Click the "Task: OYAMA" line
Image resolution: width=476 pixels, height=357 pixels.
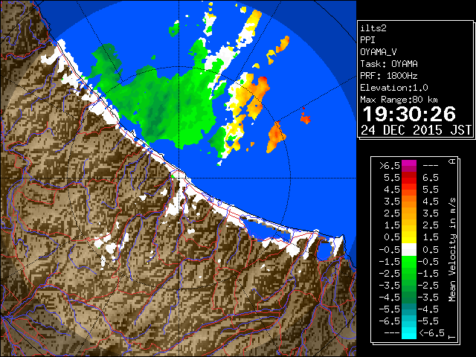[389, 64]
